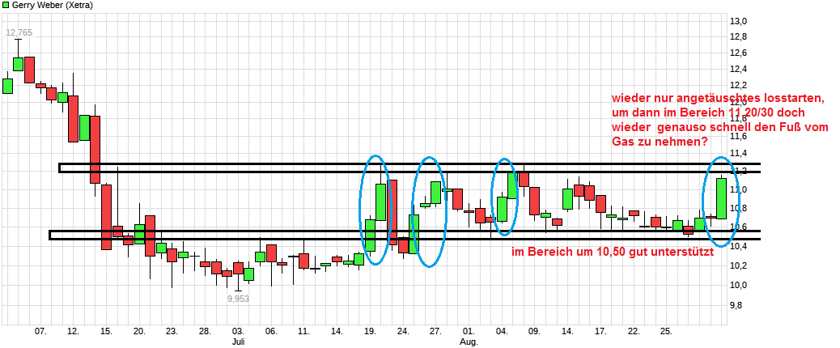
Task: Select the 'im Bereich um 10,50 gut unterstützt' note
Action: [612, 253]
